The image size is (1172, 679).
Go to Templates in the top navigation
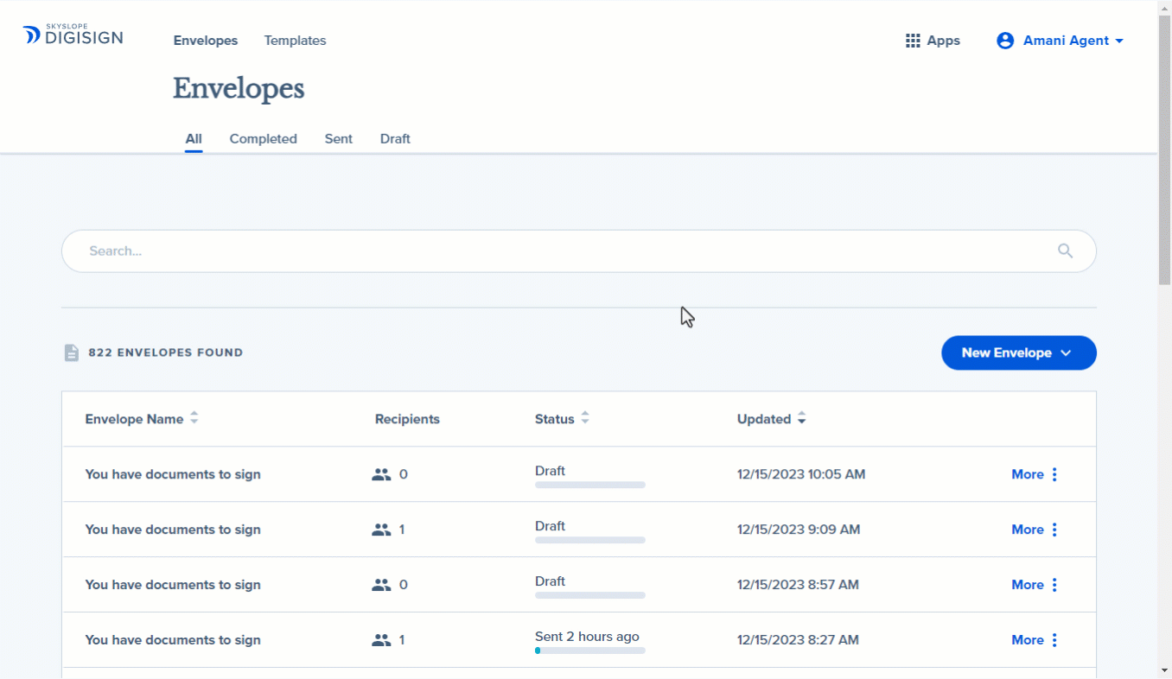pyautogui.click(x=296, y=41)
